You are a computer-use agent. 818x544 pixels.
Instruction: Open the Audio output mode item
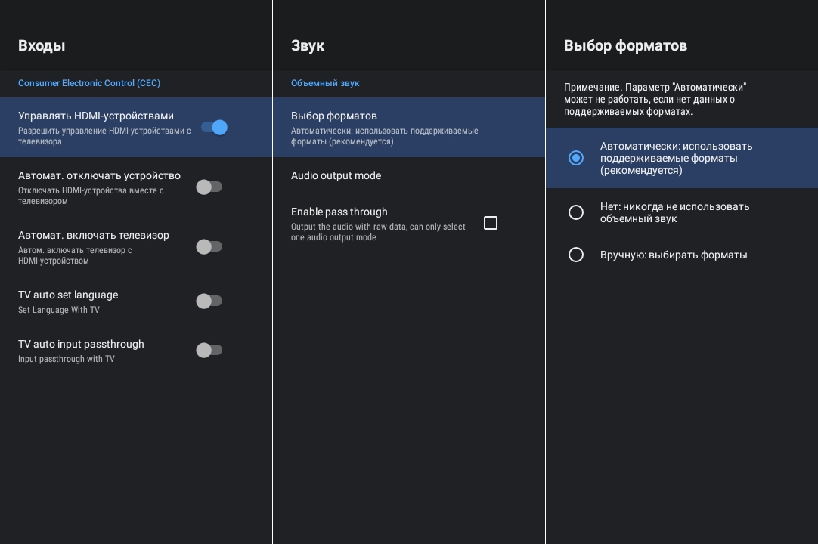click(x=336, y=175)
